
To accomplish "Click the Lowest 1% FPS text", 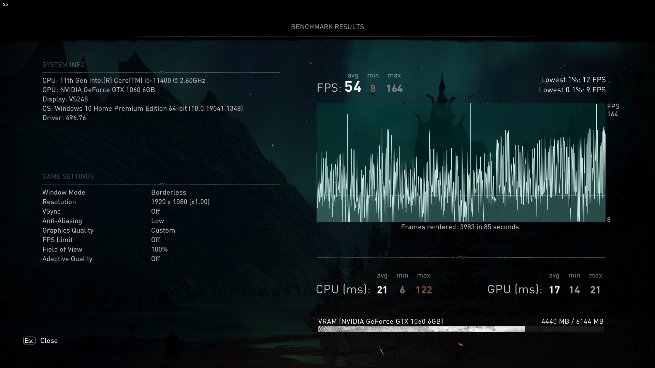I will point(573,80).
